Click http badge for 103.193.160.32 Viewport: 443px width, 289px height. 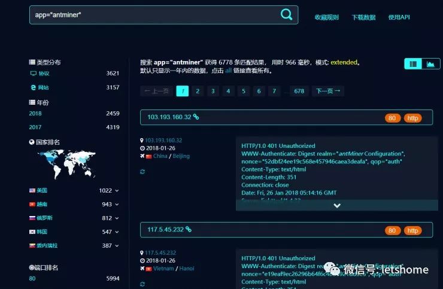click(x=413, y=118)
